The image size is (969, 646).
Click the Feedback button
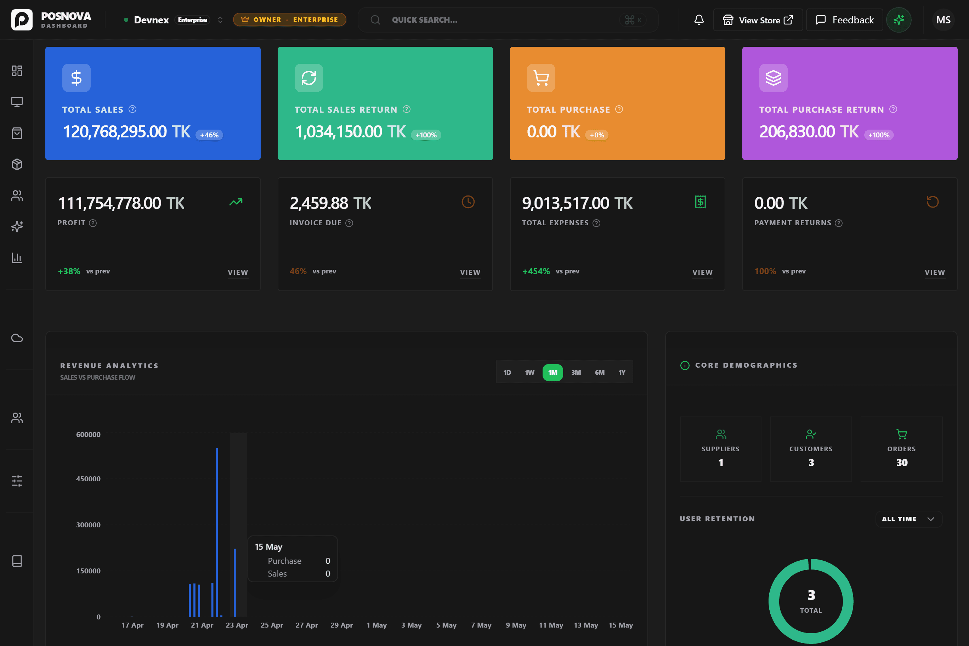coord(845,20)
